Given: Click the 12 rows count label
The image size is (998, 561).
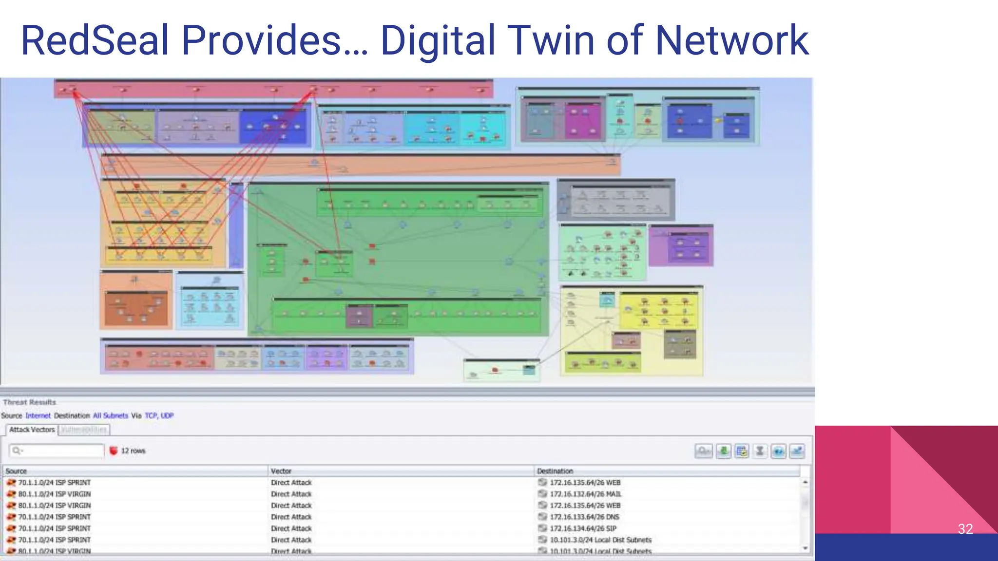Looking at the screenshot, I should pos(133,451).
